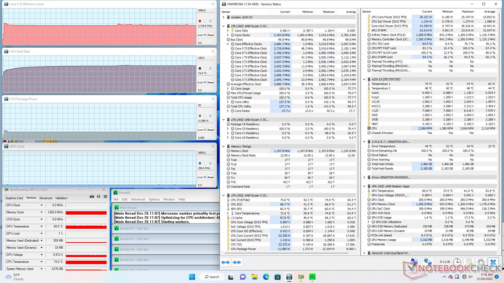The image size is (504, 283).
Task: Open the GPU Temperature sensor dropdown in GPU-Z
Action: [x=41, y=226]
